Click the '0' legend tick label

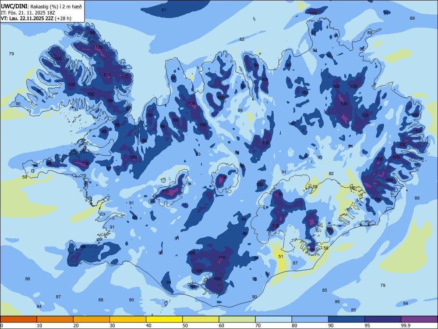(x=2, y=325)
